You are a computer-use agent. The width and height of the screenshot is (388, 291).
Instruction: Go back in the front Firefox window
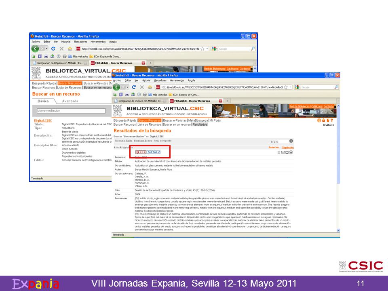tap(116, 87)
